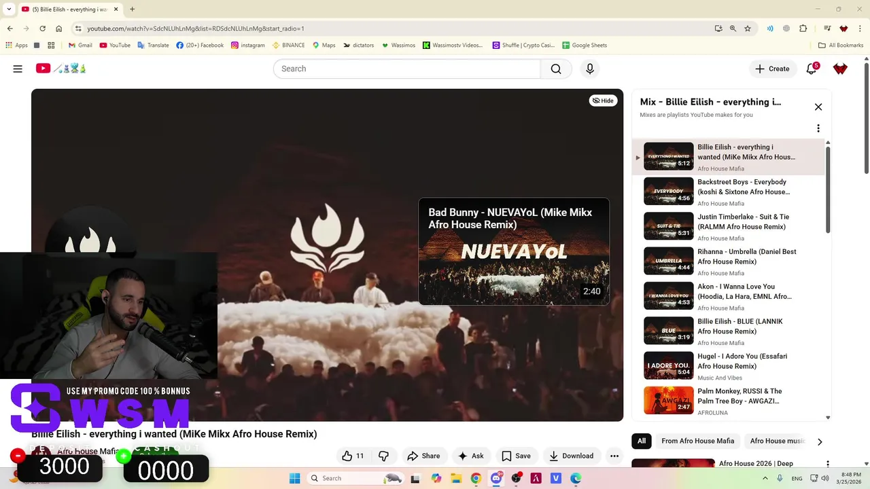Start voice search with the microphone
This screenshot has width=870, height=489.
point(590,69)
